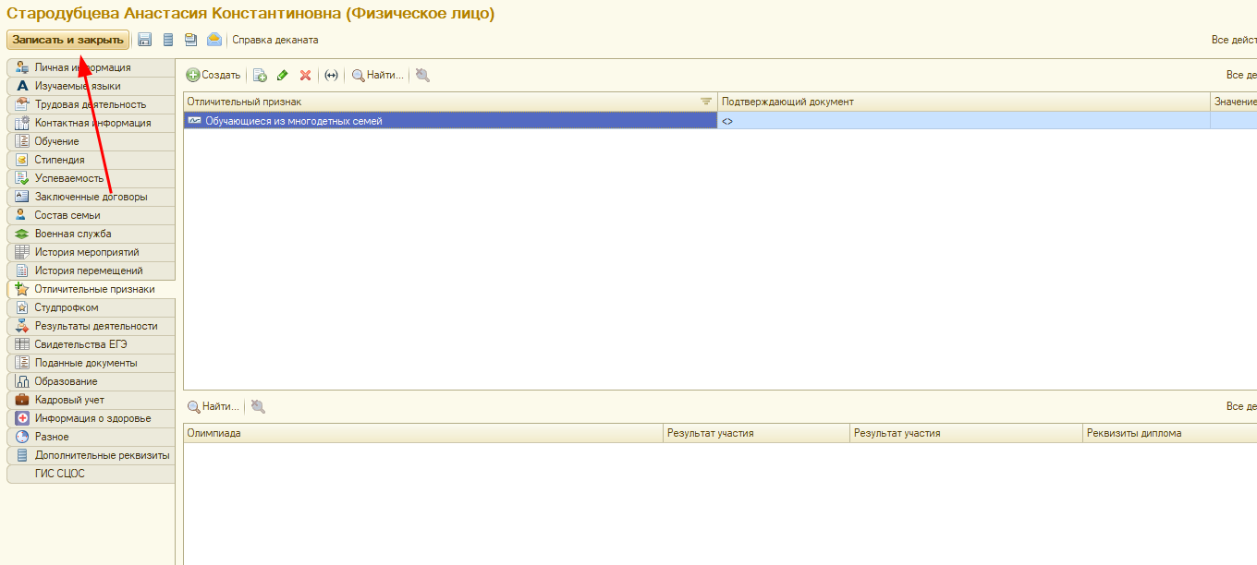Open the Стипендия tab
Screen dimensions: 1257x565
click(59, 160)
